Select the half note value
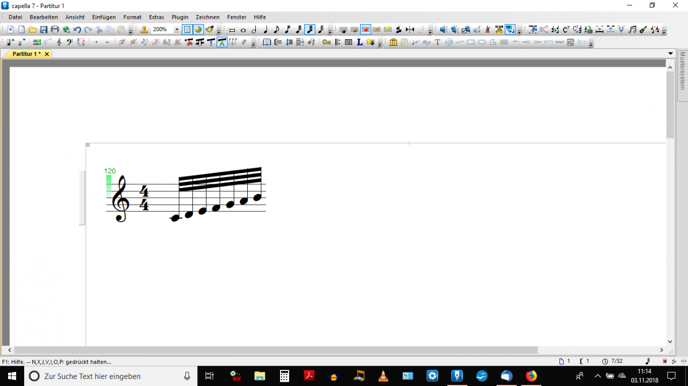 (x=254, y=30)
